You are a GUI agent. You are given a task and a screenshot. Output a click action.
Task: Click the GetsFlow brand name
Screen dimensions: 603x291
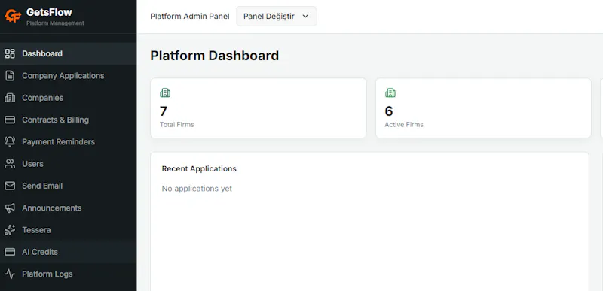pos(49,12)
